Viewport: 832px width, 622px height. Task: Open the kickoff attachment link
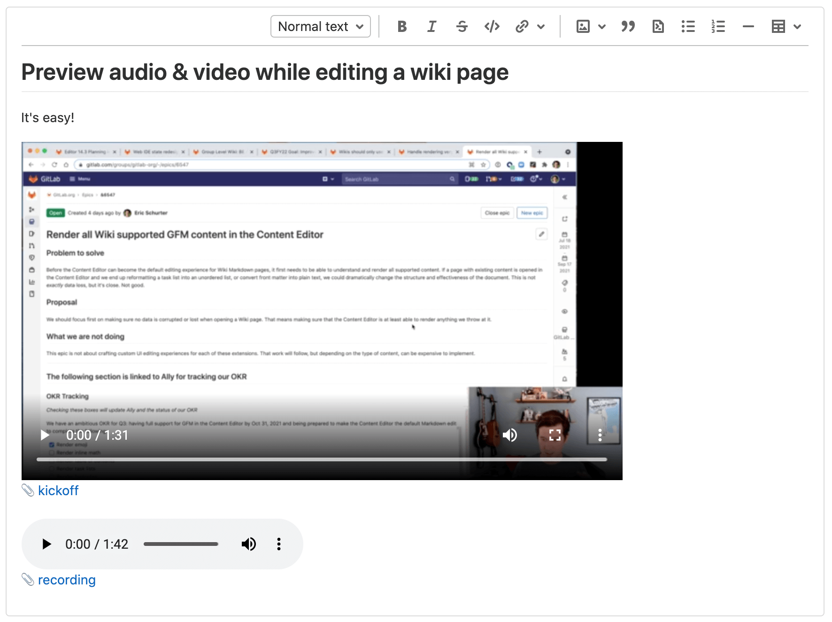coord(58,490)
